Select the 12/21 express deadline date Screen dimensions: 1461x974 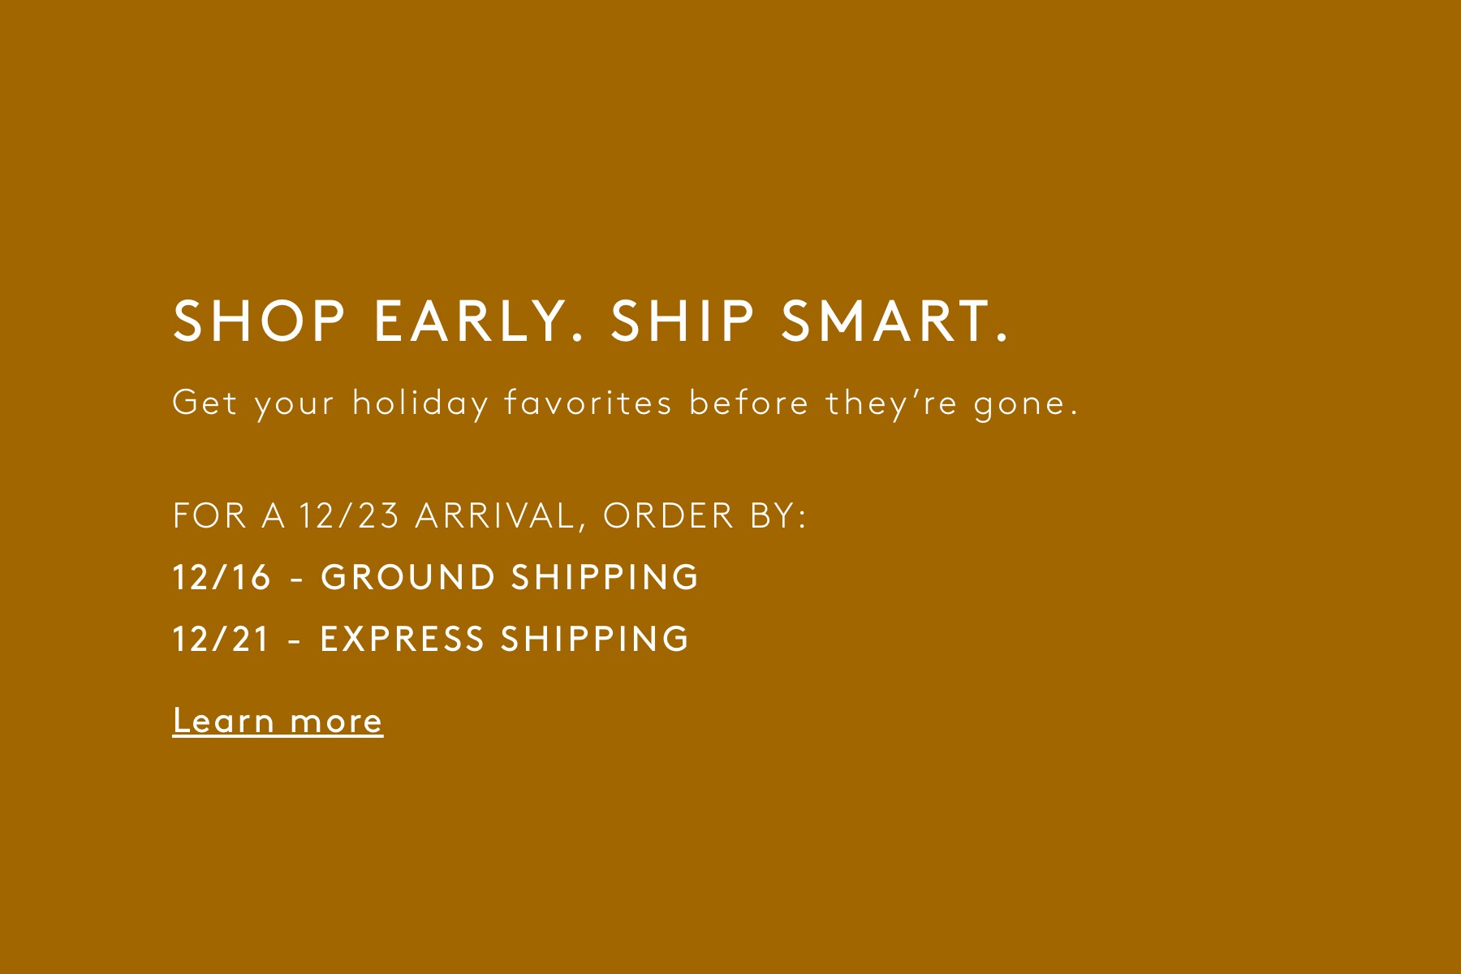221,640
